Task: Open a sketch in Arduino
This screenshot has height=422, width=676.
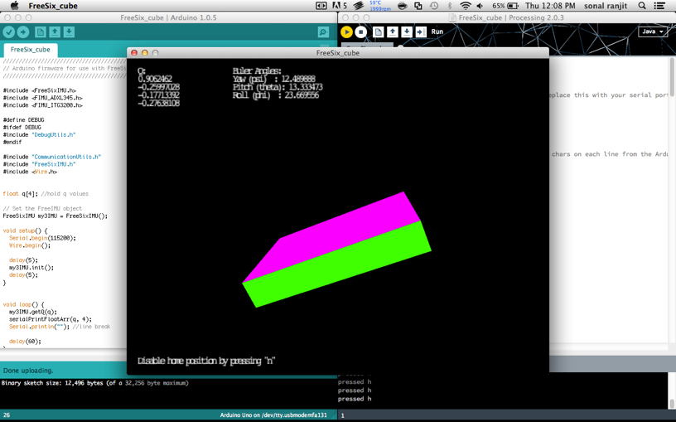Action: click(55, 32)
